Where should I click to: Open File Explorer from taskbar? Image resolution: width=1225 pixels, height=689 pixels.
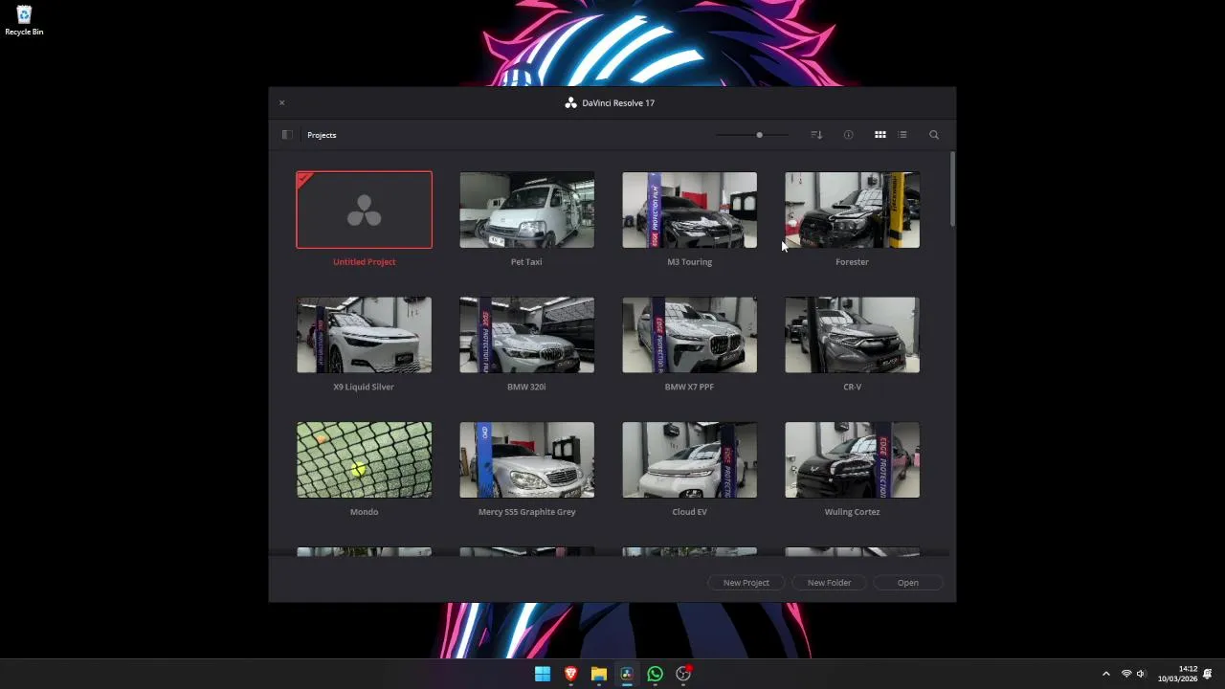point(598,674)
